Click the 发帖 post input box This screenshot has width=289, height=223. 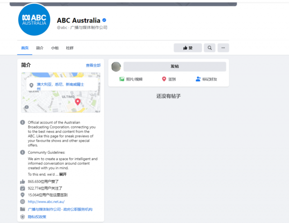pos(175,66)
